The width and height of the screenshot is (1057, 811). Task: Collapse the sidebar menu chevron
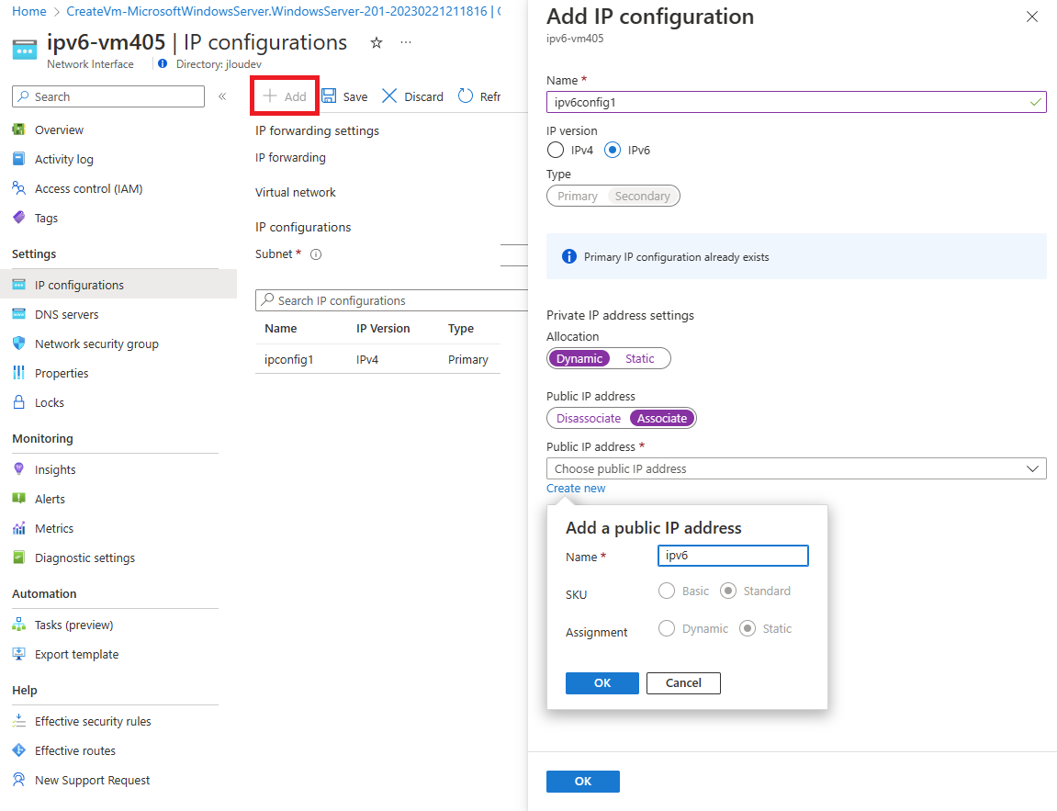tap(222, 96)
